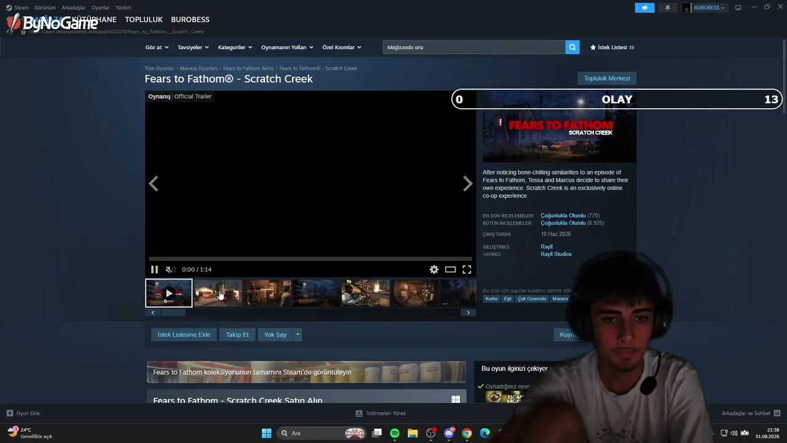
Task: Expand the Göz at menu
Action: [x=156, y=47]
